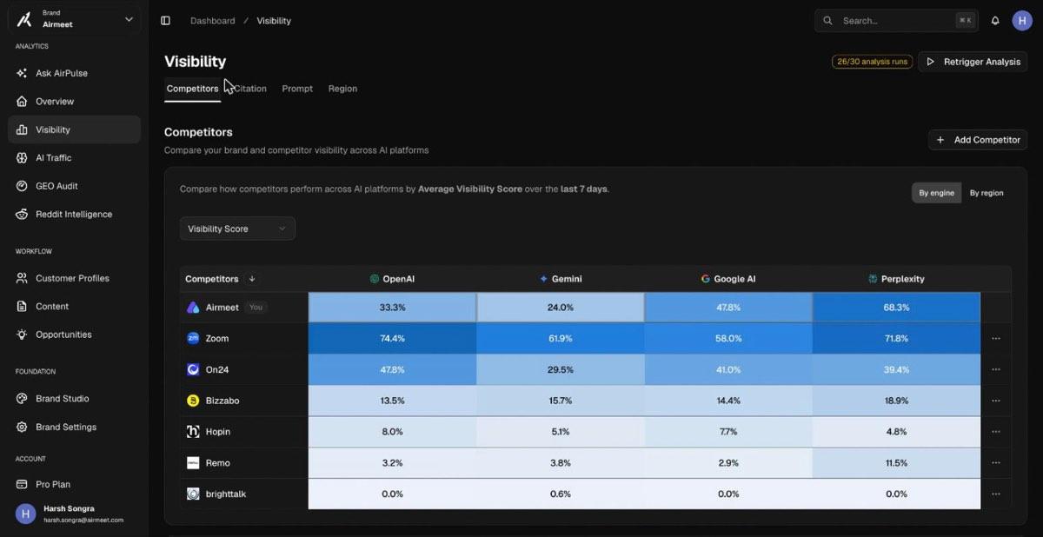The height and width of the screenshot is (537, 1043).
Task: Click the OpenAI column logo icon
Action: (375, 279)
